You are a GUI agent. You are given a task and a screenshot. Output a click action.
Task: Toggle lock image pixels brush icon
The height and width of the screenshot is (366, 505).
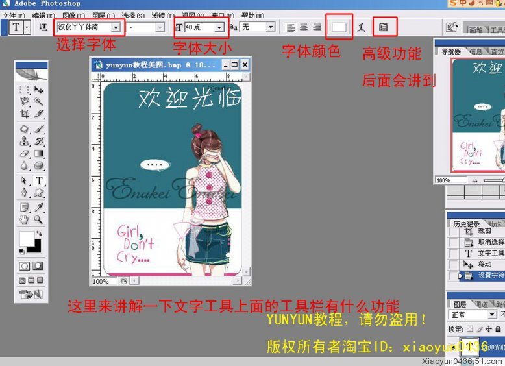tap(480, 328)
